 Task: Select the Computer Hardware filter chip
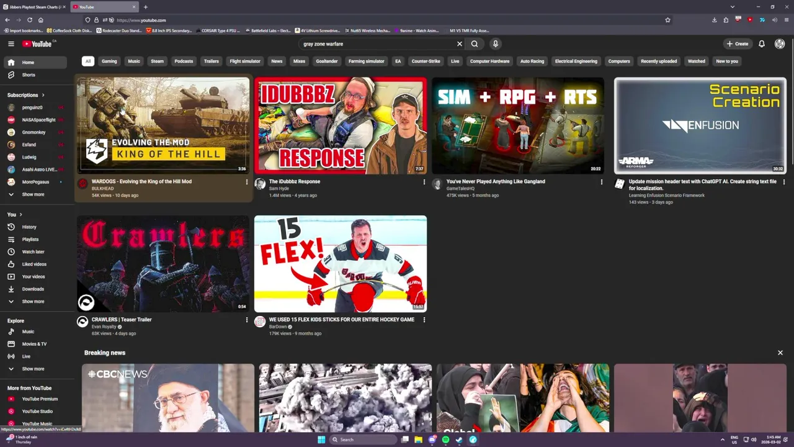(x=489, y=61)
